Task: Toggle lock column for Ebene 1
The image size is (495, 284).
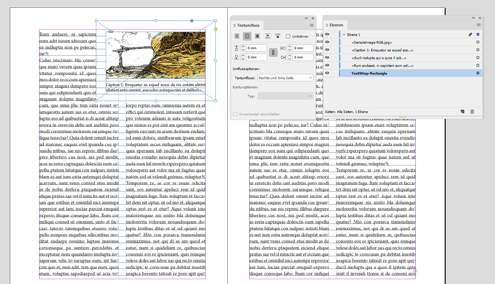Action: pyautogui.click(x=334, y=34)
